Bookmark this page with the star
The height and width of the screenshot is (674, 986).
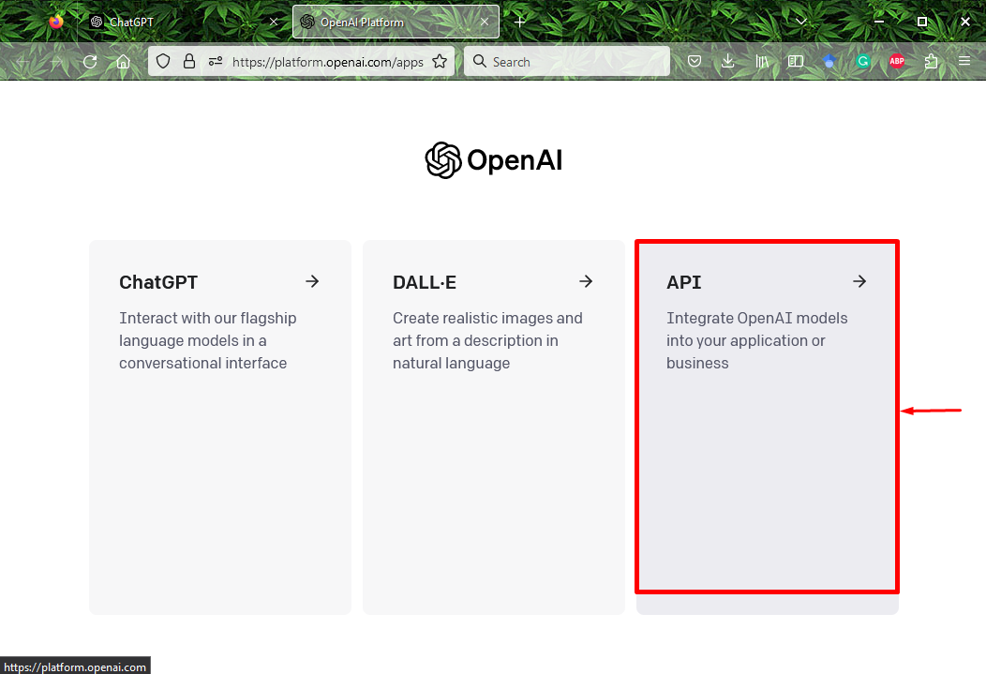[x=440, y=62]
